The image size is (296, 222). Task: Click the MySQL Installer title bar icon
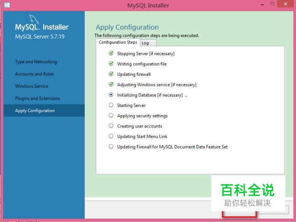[x=7, y=5]
